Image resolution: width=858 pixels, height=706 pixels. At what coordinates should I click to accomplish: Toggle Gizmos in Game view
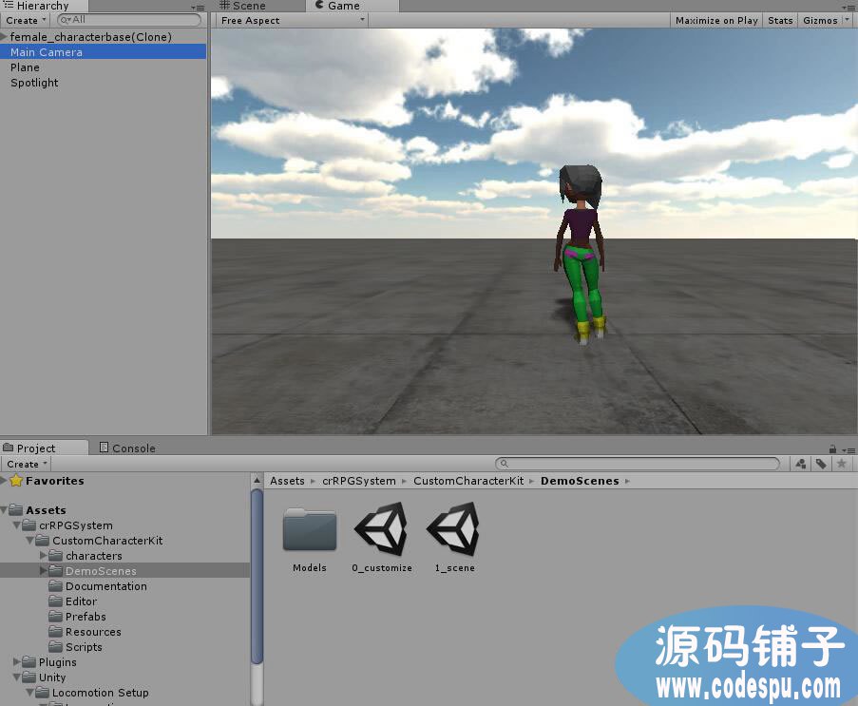point(820,20)
